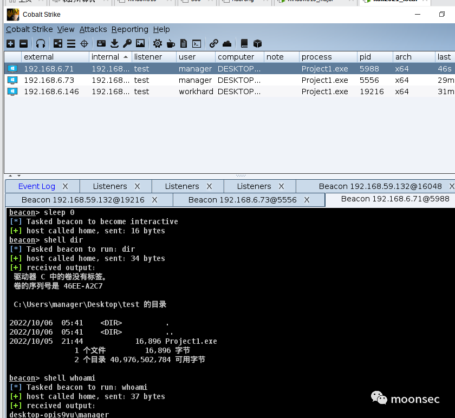
Task: Click the minus icon to disconnect from server
Action: tap(23, 43)
